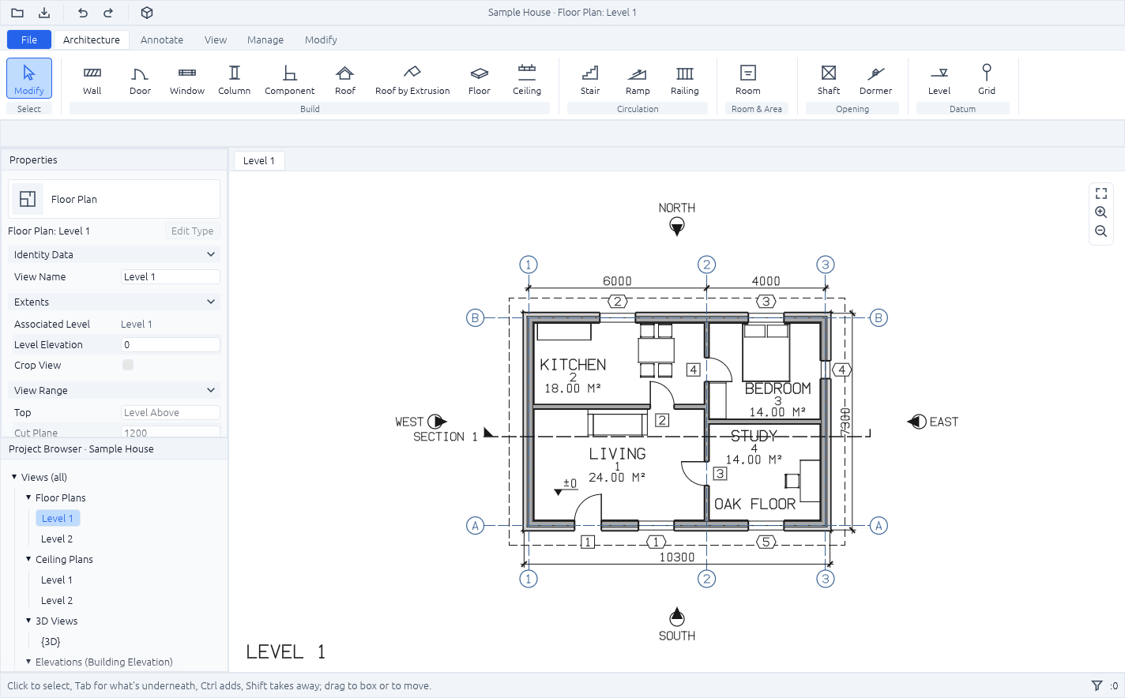Choose the Dormer tool
The width and height of the screenshot is (1125, 698).
click(876, 79)
